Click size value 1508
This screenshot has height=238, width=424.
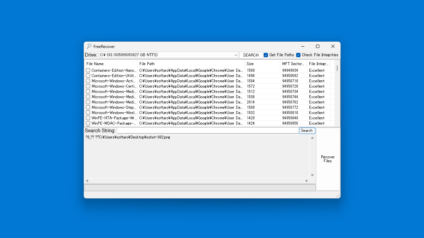click(x=251, y=107)
